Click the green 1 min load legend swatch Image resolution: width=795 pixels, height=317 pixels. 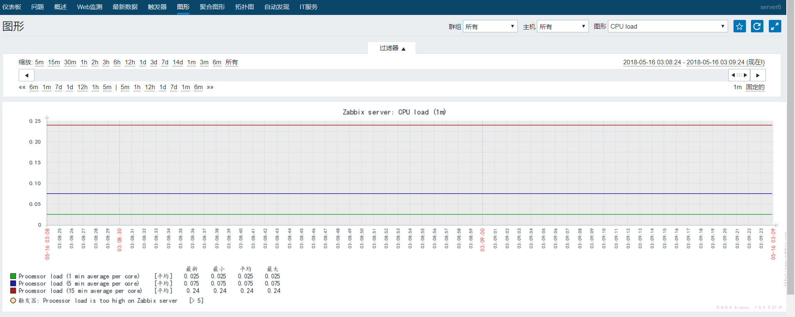tap(13, 276)
